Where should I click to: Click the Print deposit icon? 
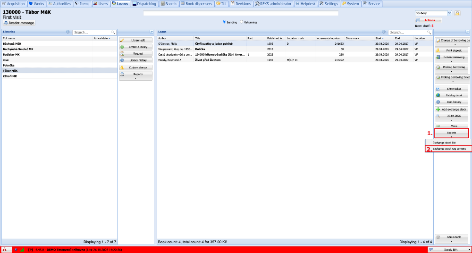(438, 51)
